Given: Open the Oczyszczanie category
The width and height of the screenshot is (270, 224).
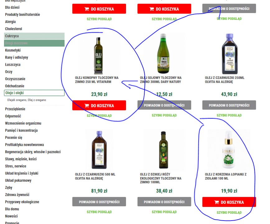Looking at the screenshot, I should pyautogui.click(x=15, y=79).
